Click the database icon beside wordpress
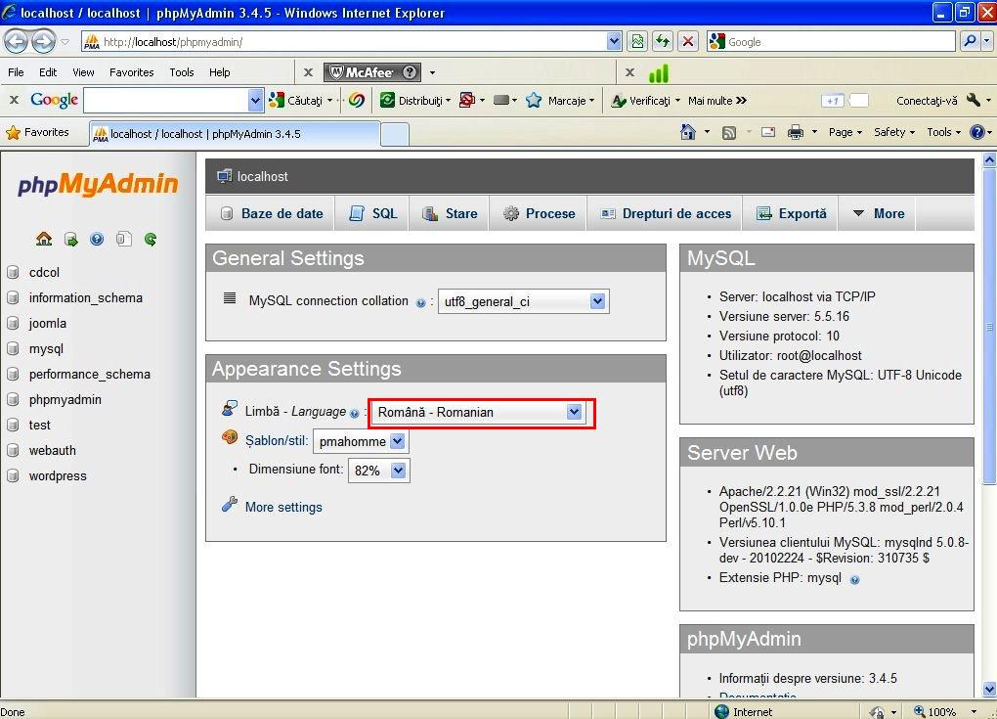997x719 pixels. (13, 476)
